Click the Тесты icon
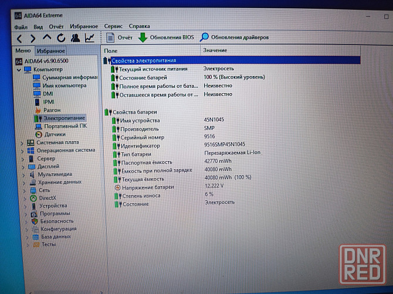 [36, 244]
